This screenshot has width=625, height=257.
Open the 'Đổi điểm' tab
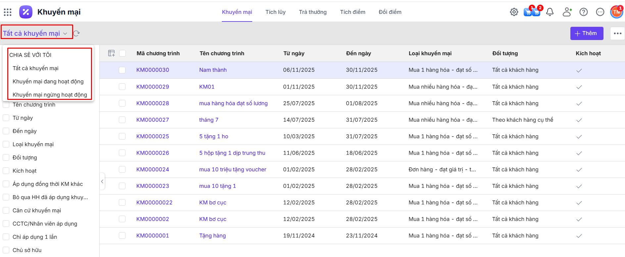click(x=390, y=12)
